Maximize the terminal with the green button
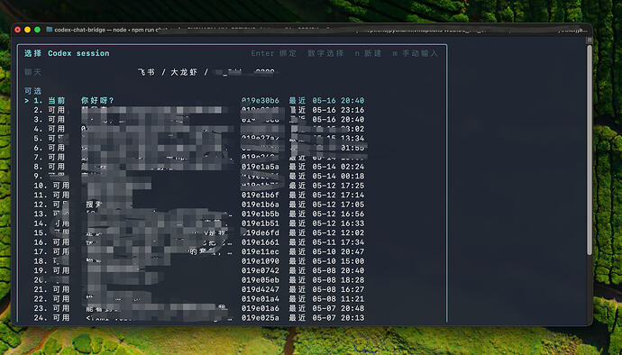The image size is (622, 355). coord(37,30)
